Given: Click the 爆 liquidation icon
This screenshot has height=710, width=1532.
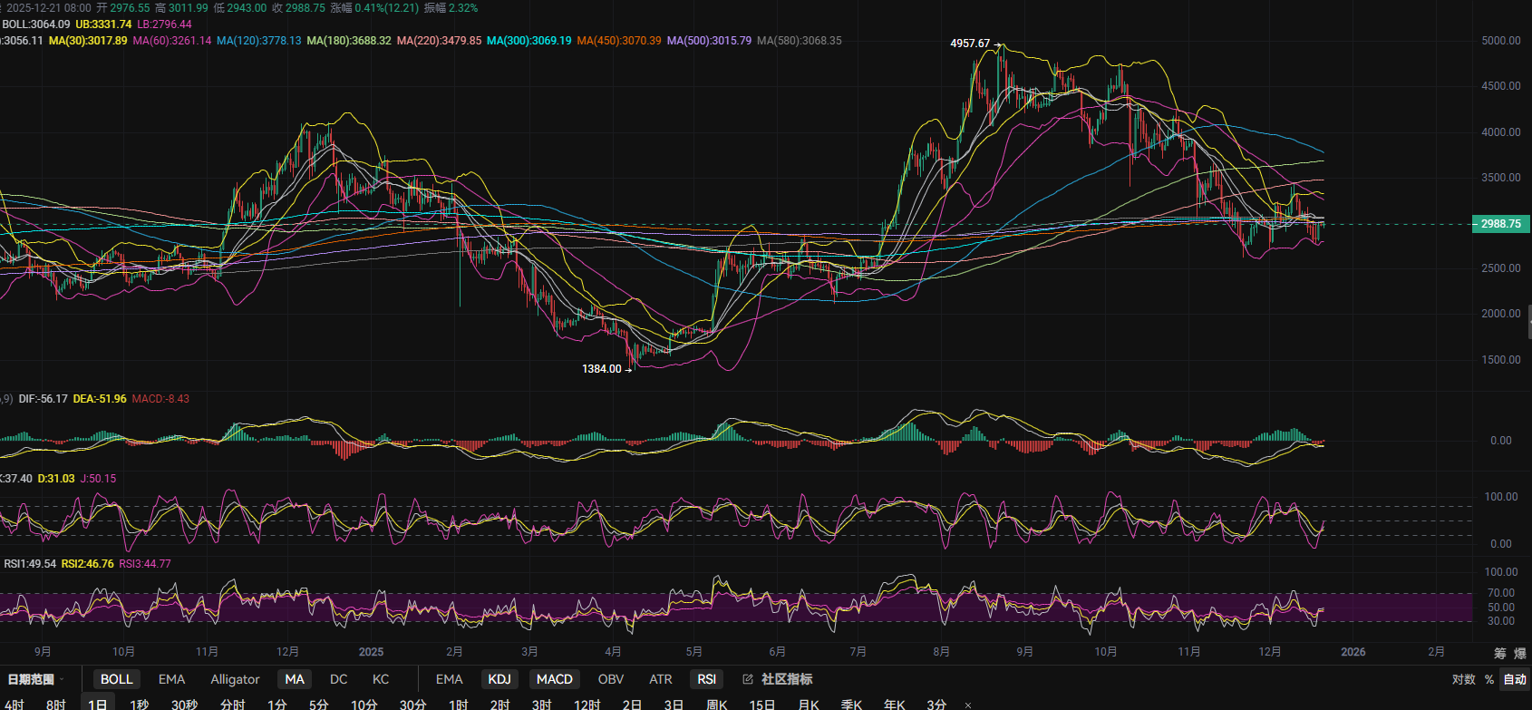Looking at the screenshot, I should pyautogui.click(x=1520, y=653).
